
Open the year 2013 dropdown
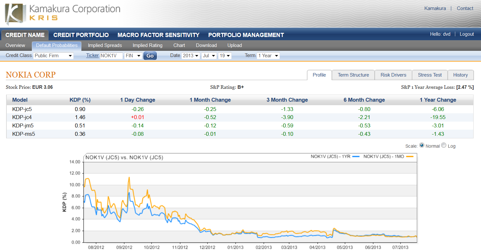click(x=191, y=56)
